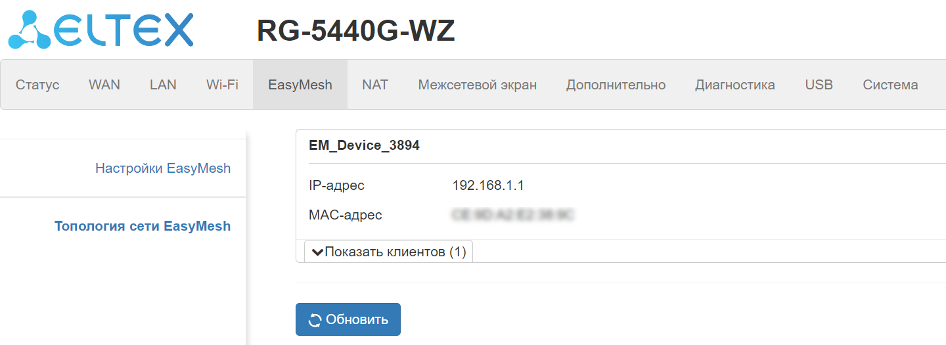The height and width of the screenshot is (345, 946).
Task: Select the EasyMesh tab
Action: click(x=300, y=85)
